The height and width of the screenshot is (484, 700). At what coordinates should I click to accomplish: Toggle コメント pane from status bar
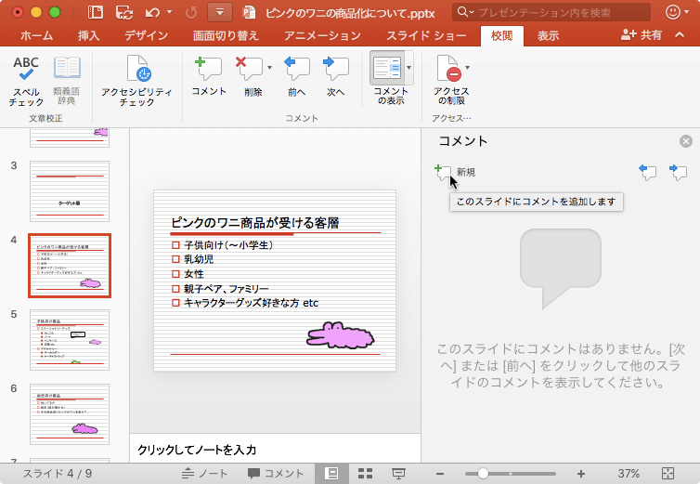click(x=275, y=473)
